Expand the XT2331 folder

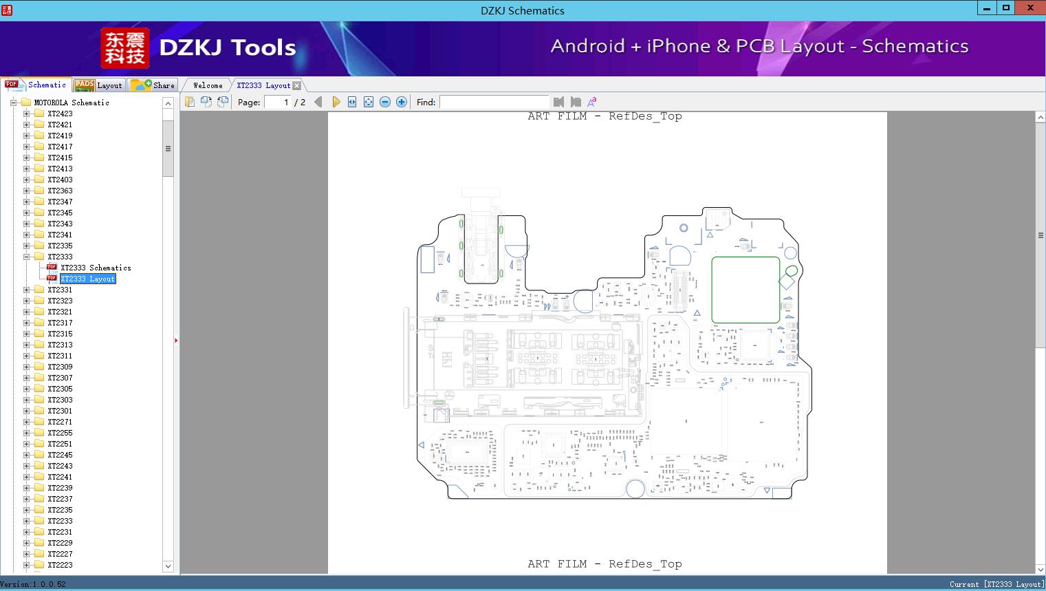[26, 290]
